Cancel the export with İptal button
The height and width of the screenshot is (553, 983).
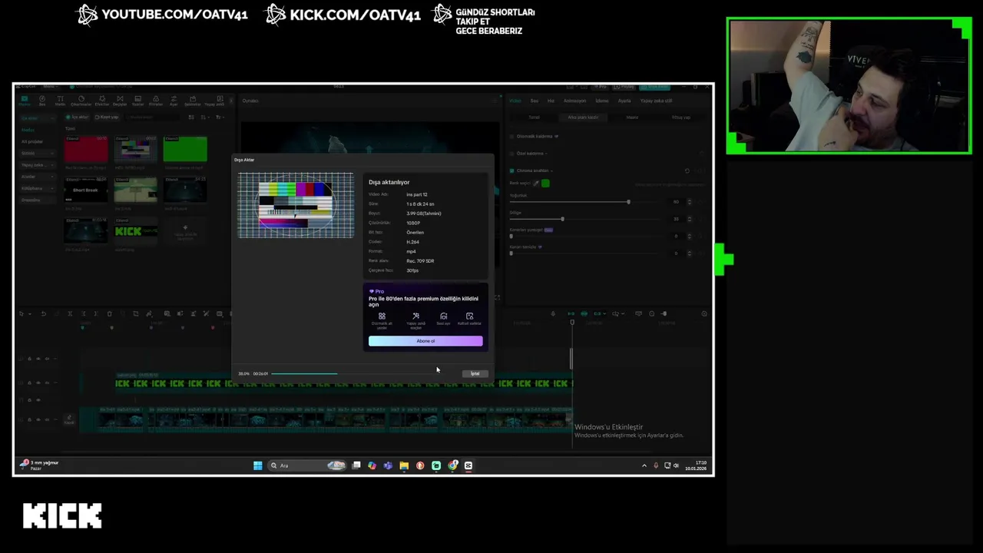point(475,373)
